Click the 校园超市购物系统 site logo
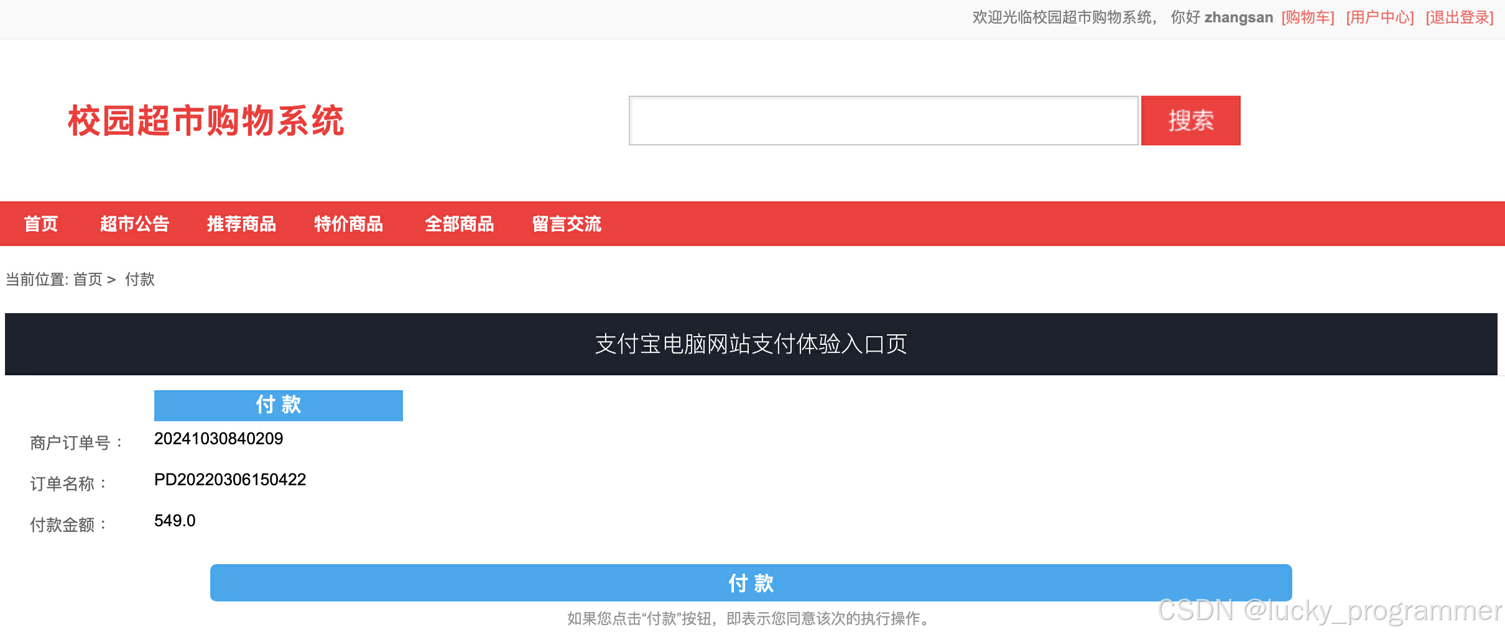 click(206, 121)
